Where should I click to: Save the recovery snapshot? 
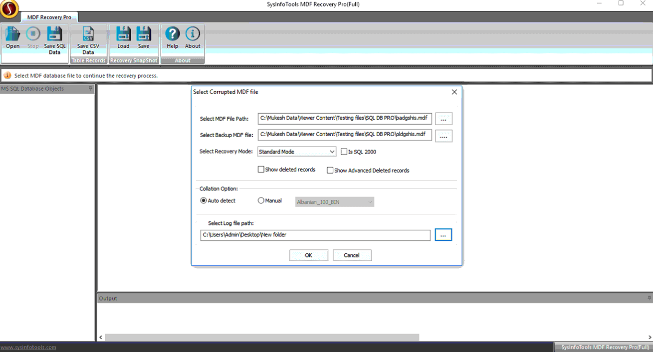pos(144,35)
